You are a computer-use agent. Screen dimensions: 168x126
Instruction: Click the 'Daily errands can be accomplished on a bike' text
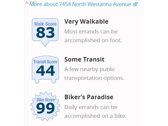[95, 111]
